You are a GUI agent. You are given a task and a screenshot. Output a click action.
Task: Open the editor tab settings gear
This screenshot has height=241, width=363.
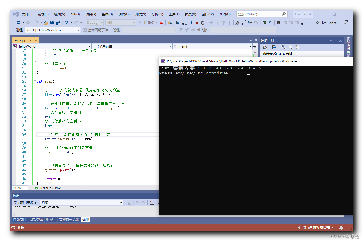click(x=256, y=40)
